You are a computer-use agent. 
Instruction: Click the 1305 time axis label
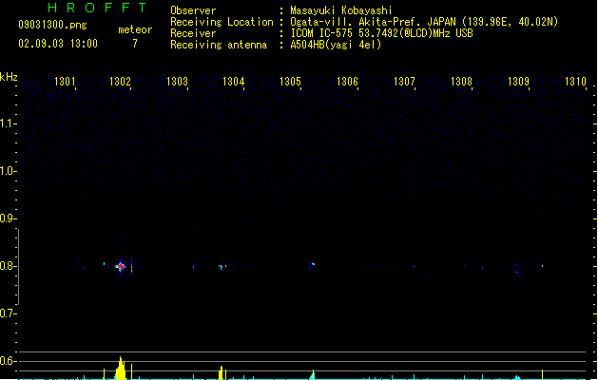click(290, 81)
